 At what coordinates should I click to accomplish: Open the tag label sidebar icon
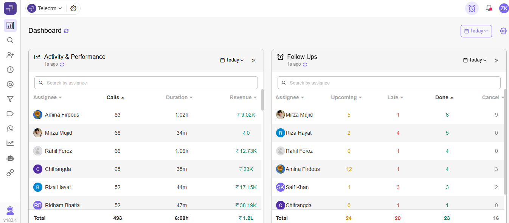click(10, 114)
